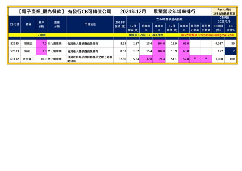Click the 12月營收(億) column header
This screenshot has width=242, height=171.
(x=133, y=28)
